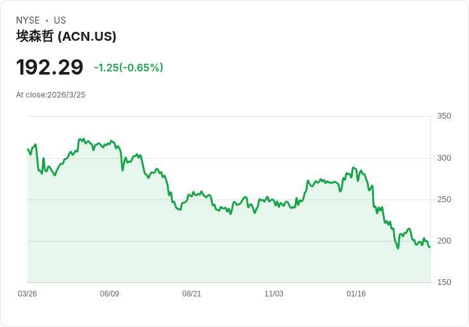Select the 250 y-axis label
Viewport: 469px width, 327px height.
point(444,200)
